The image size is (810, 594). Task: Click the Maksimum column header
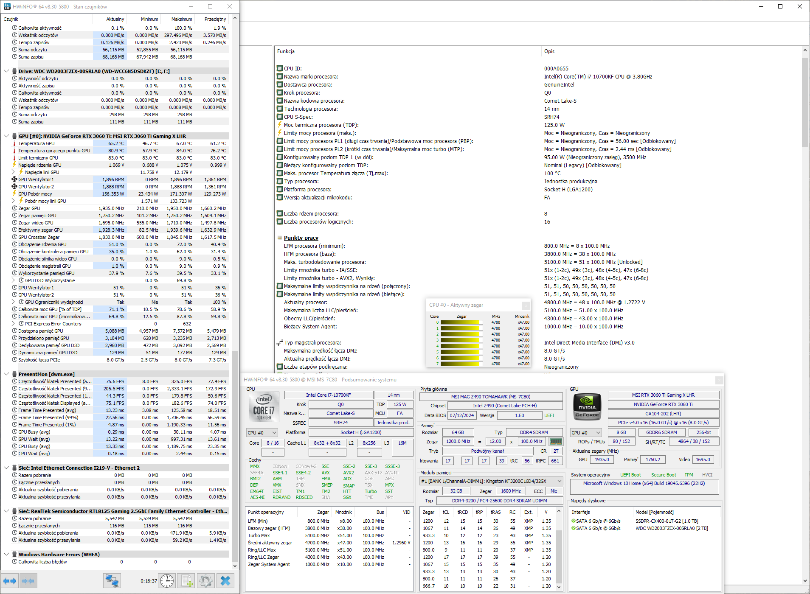(x=181, y=19)
